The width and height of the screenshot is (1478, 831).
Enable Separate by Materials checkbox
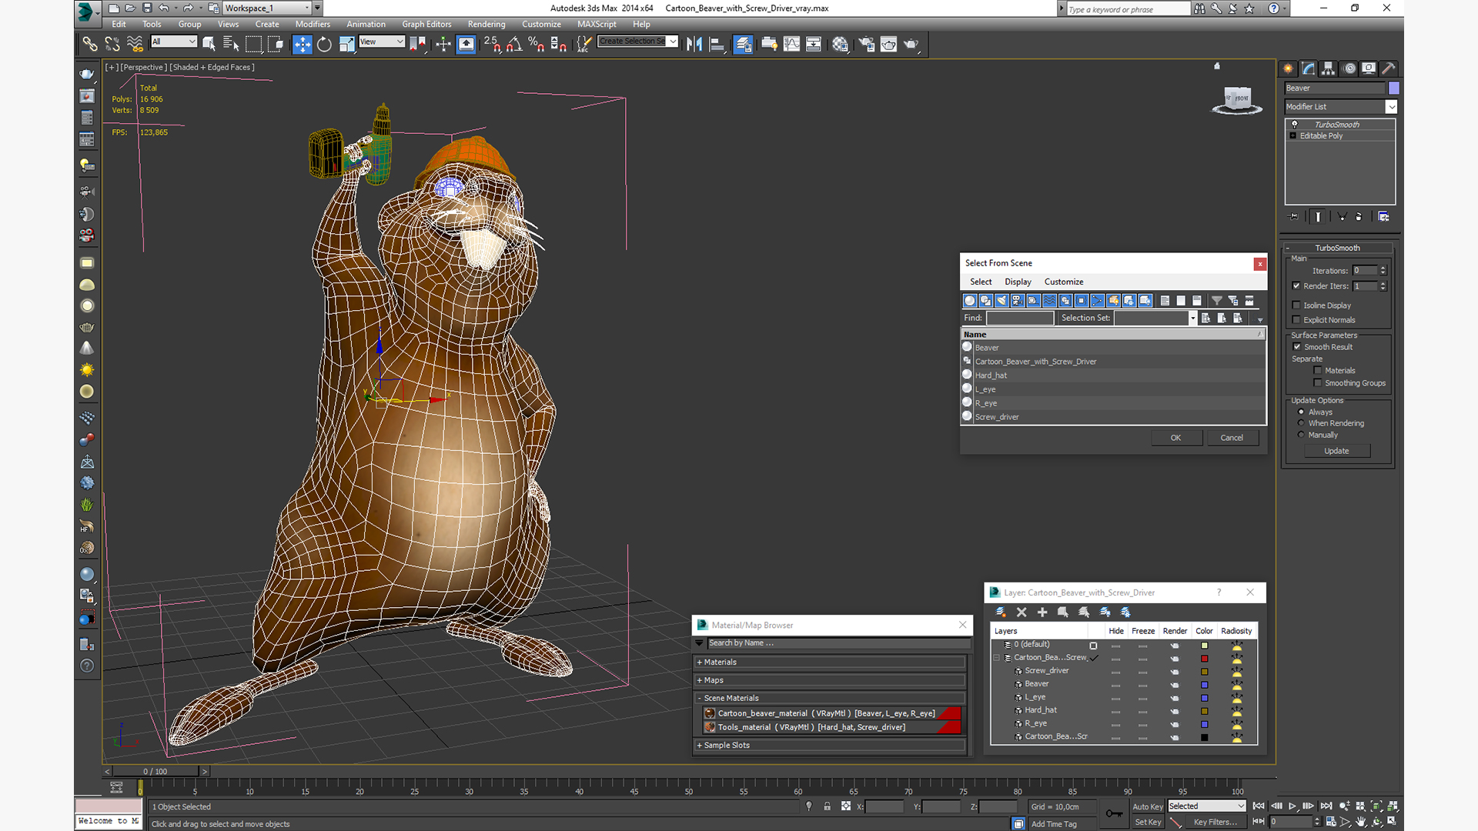(x=1318, y=371)
